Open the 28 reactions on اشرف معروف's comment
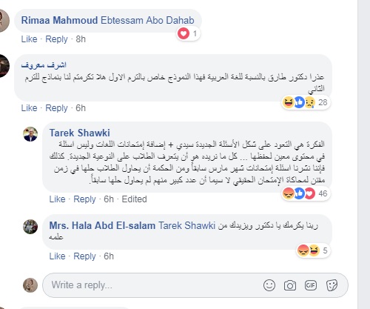The image size is (370, 309). coord(306,102)
